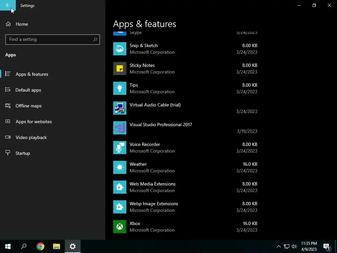The height and width of the screenshot is (253, 337).
Task: Select the Tips app entry
Action: (x=185, y=88)
